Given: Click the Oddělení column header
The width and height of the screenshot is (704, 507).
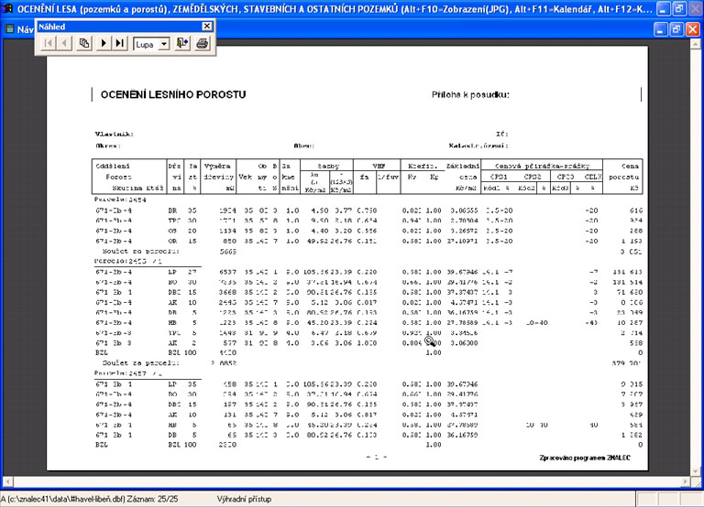Looking at the screenshot, I should (113, 166).
